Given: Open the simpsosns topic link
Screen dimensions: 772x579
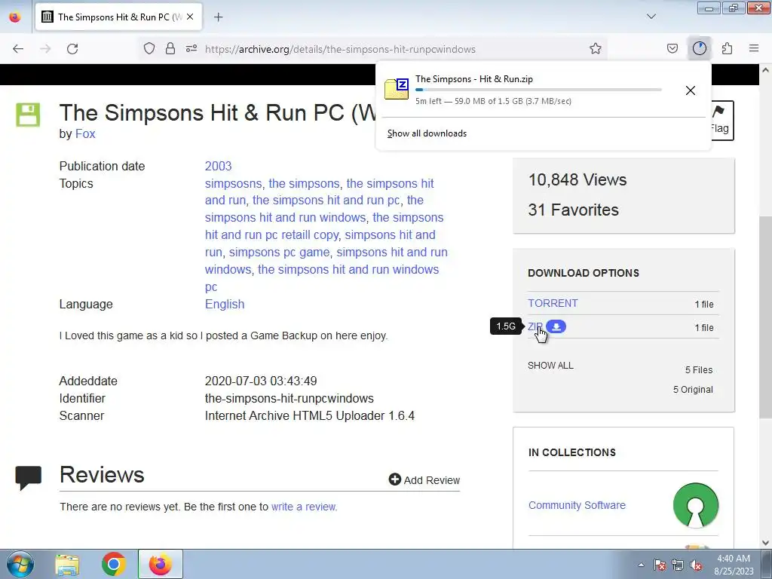Looking at the screenshot, I should pos(234,184).
